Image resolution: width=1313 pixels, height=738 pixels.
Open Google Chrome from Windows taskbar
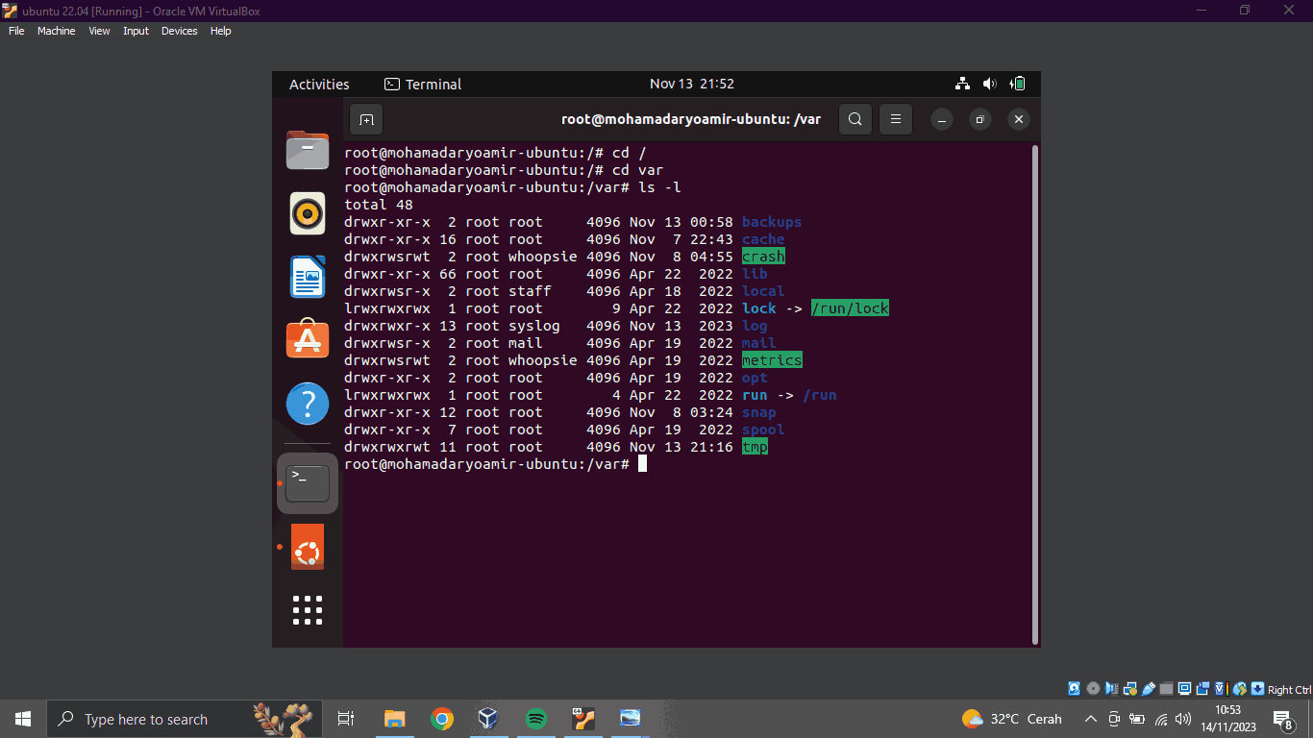(442, 719)
